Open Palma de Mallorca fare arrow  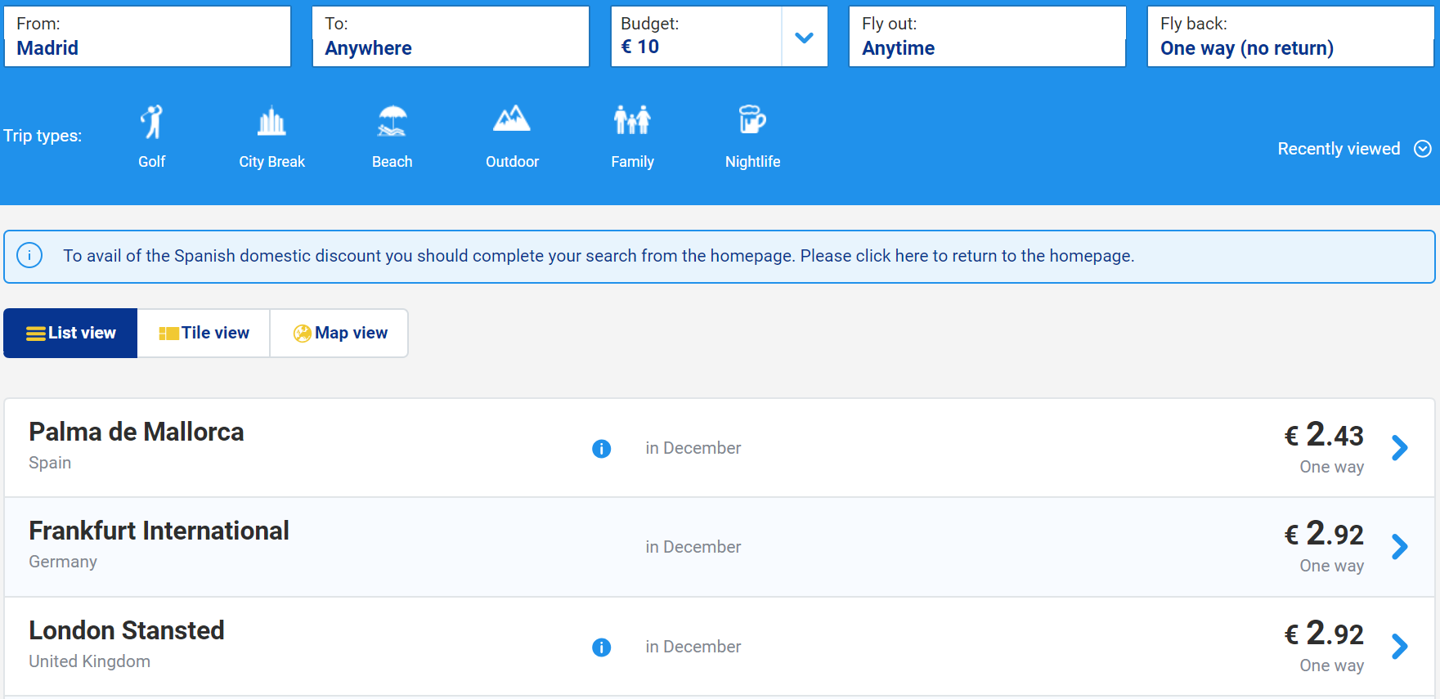point(1399,448)
